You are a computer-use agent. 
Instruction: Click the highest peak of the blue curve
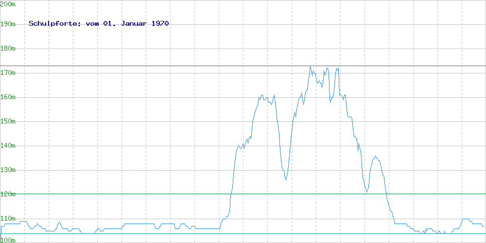click(x=310, y=67)
